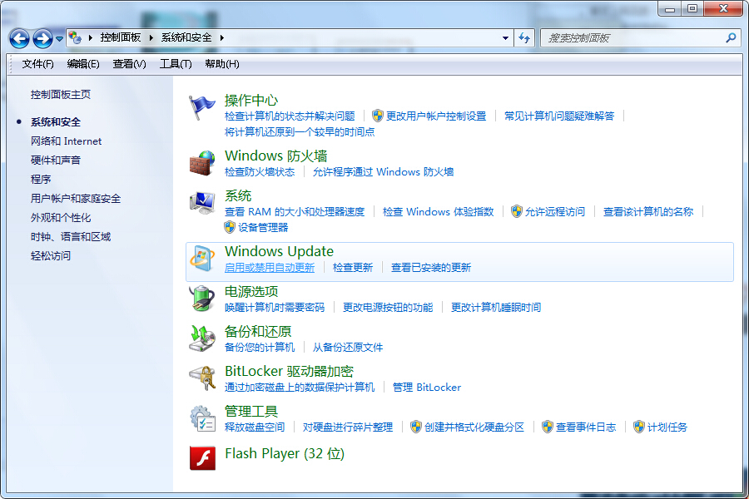Screen dimensions: 749x499
Task: Expand the address bar history dropdown
Action: pos(505,38)
